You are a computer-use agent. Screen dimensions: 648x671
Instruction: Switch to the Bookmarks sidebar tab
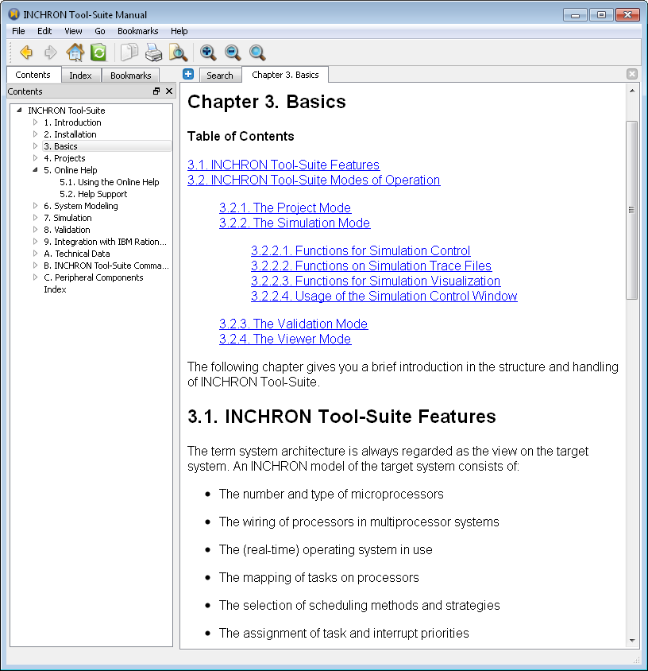(131, 76)
